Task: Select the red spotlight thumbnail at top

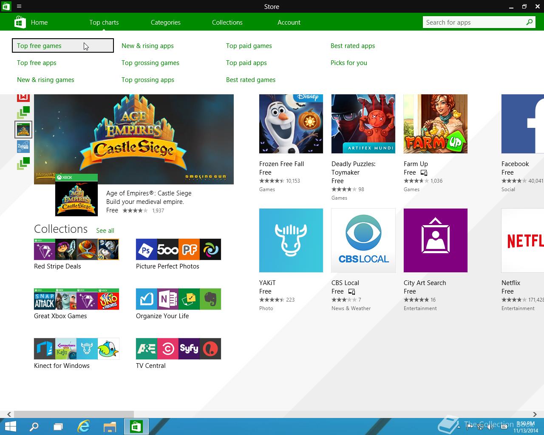Action: point(23,98)
